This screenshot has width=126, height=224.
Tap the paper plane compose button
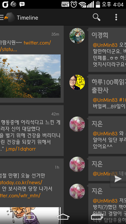point(118,179)
